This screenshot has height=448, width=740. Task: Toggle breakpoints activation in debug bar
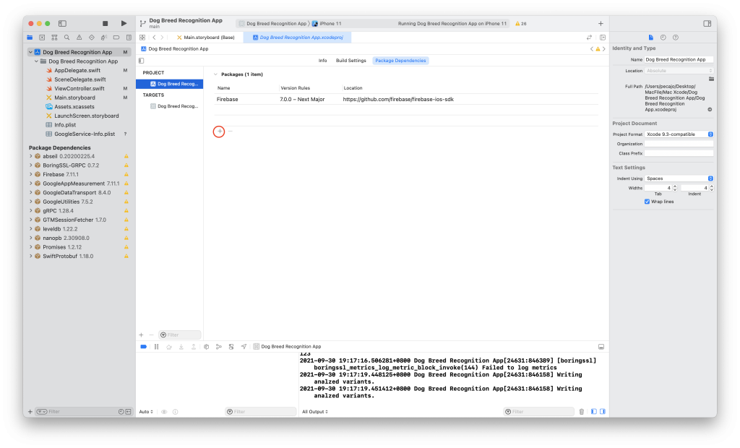pyautogui.click(x=144, y=347)
